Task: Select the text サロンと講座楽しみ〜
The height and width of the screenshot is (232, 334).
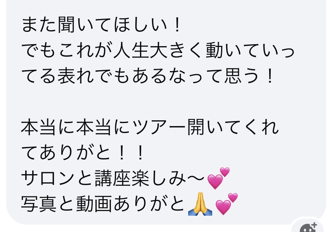Action: tap(113, 178)
